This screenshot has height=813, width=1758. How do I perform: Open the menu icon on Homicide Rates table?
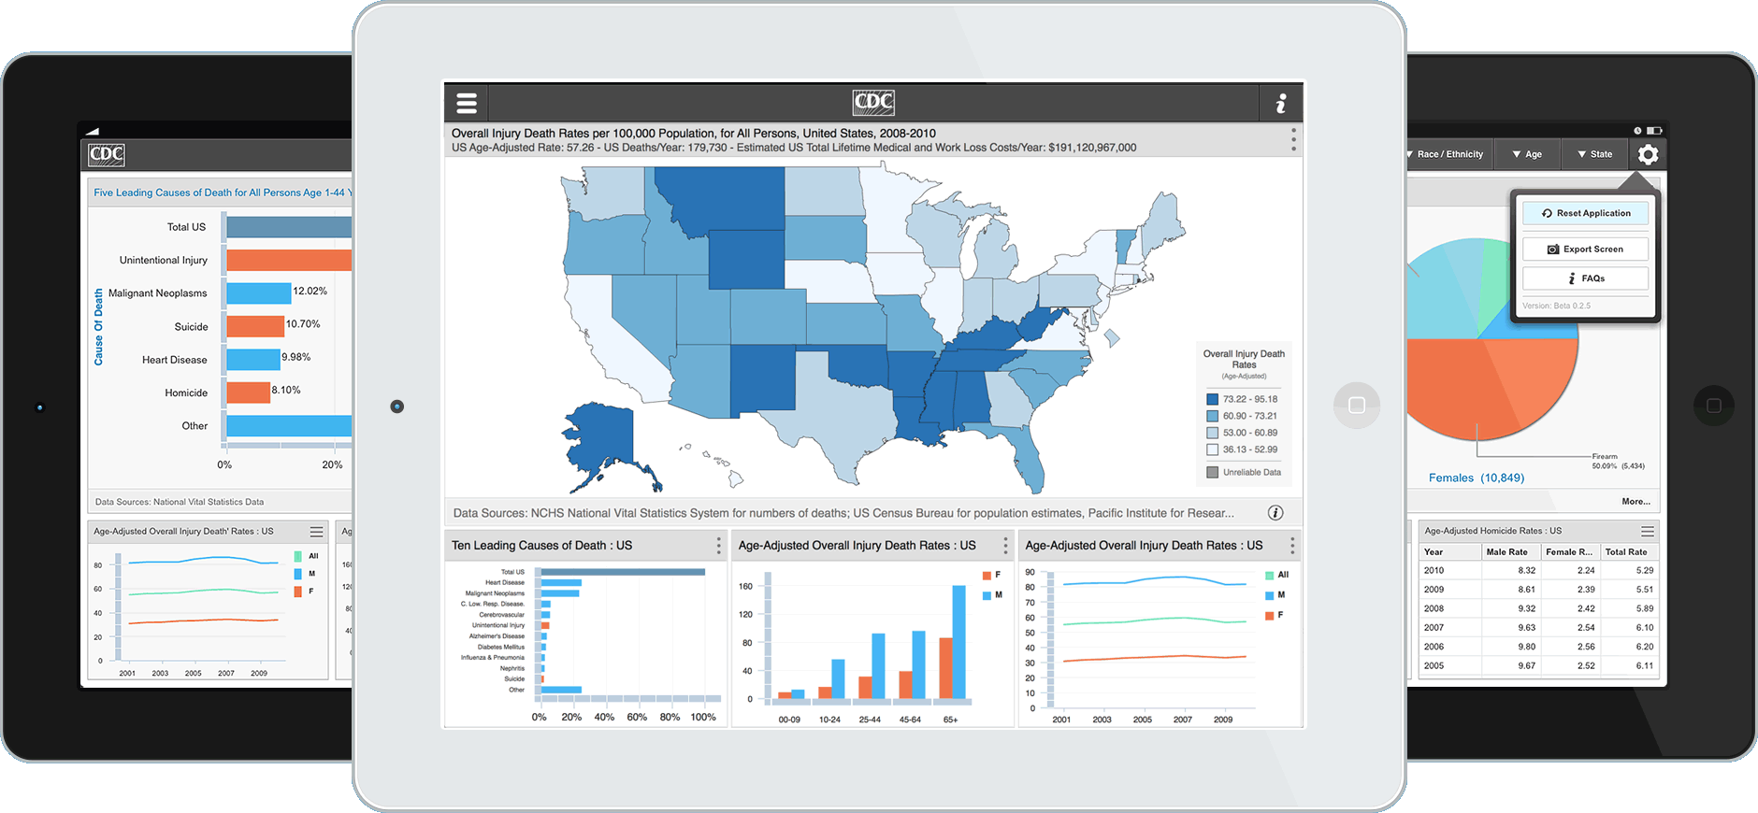(1648, 531)
